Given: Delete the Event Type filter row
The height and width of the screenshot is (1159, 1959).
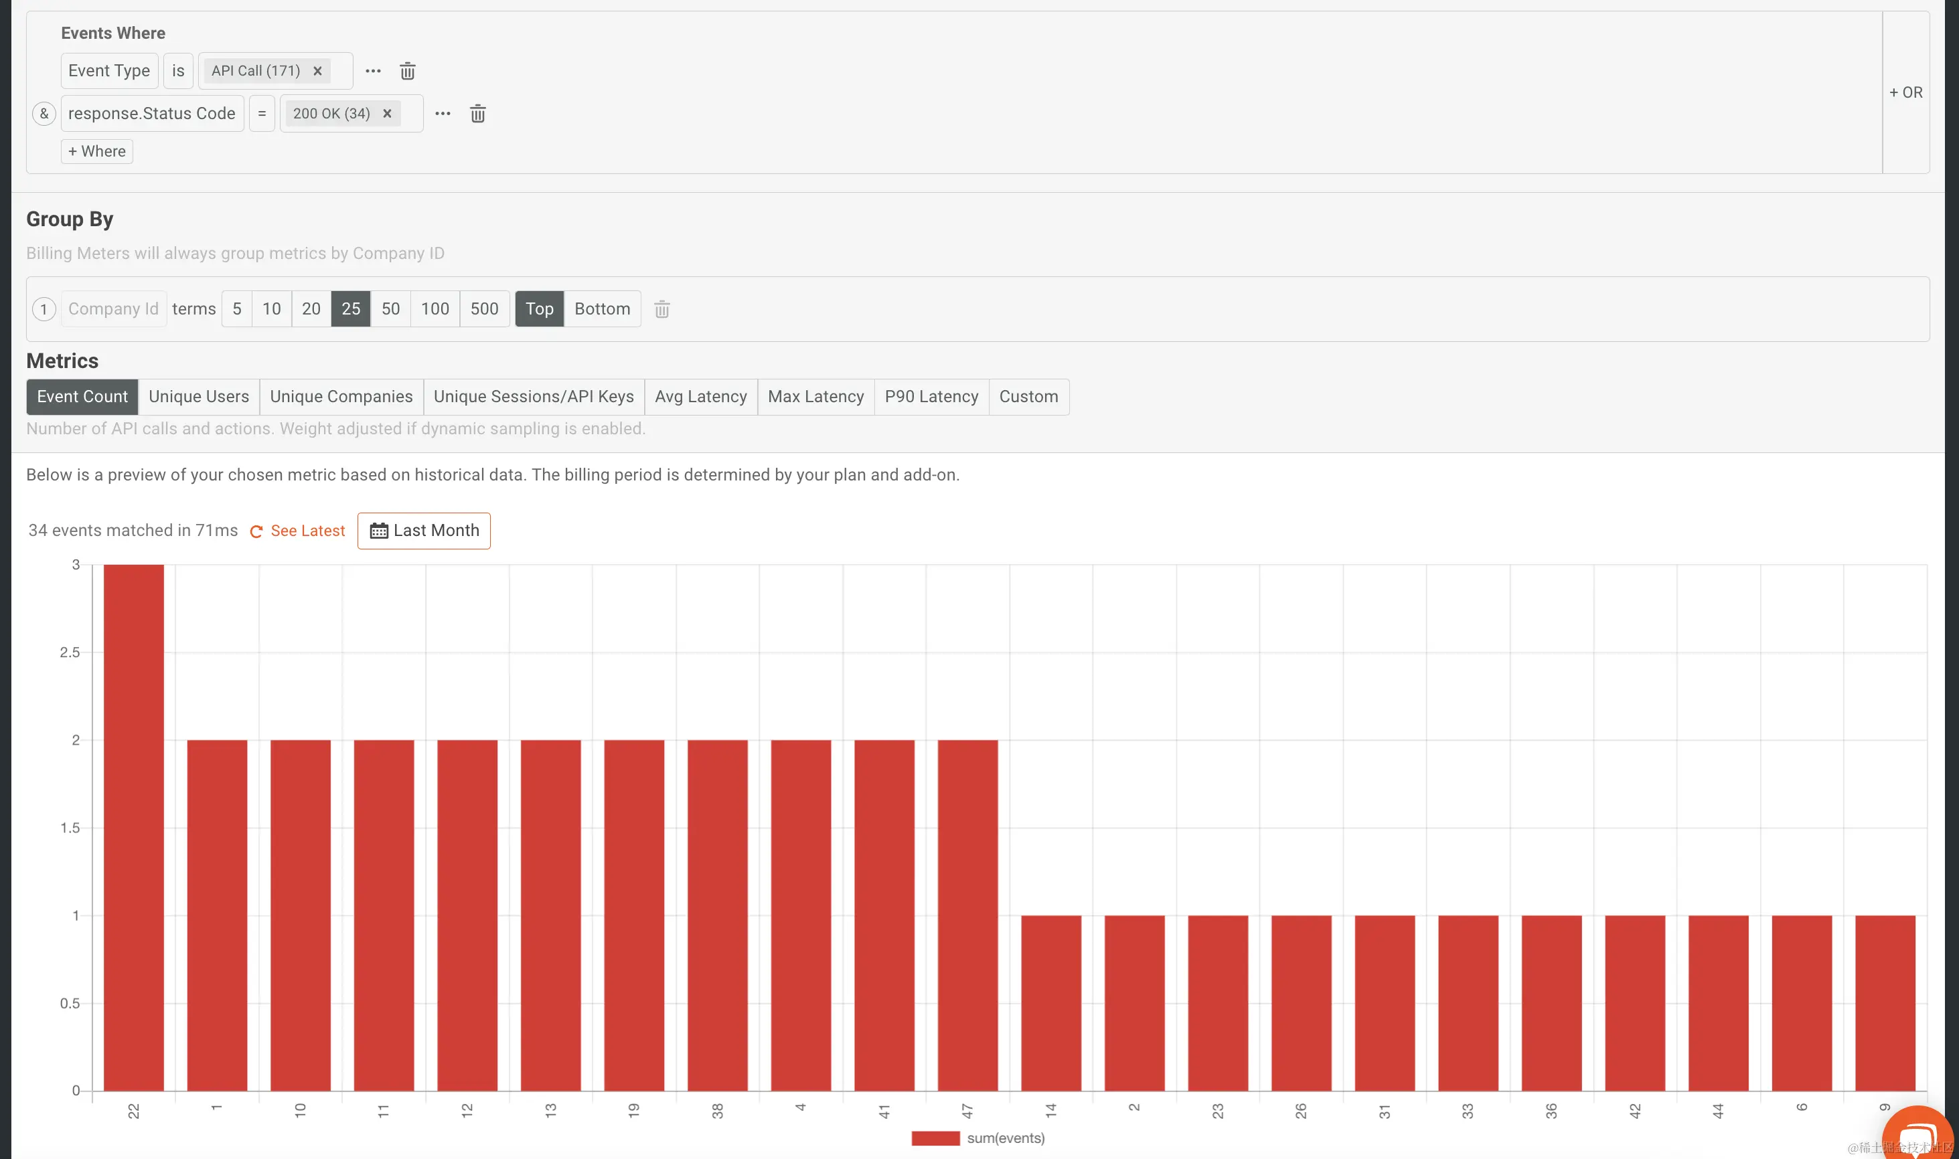Looking at the screenshot, I should click(x=407, y=71).
